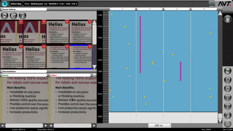This screenshot has height=131, width=233.
Task: Click the left-arrow previous button in right sidebar
Action: click(227, 106)
